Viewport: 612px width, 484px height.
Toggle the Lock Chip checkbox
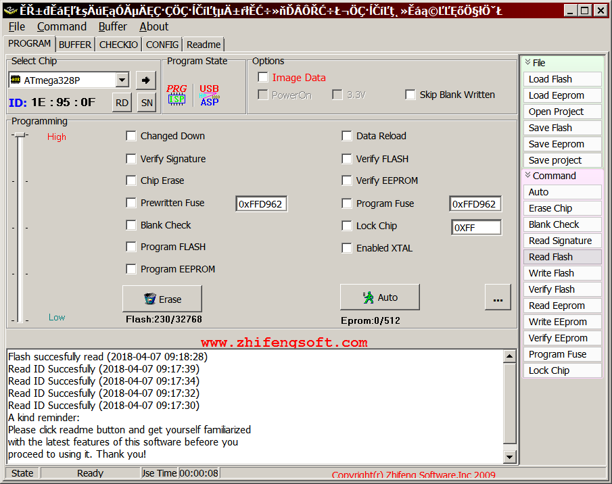347,226
